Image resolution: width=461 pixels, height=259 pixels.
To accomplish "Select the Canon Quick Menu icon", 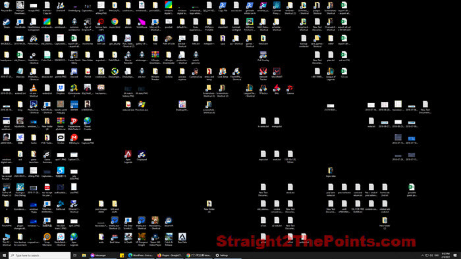I will tap(74, 58).
